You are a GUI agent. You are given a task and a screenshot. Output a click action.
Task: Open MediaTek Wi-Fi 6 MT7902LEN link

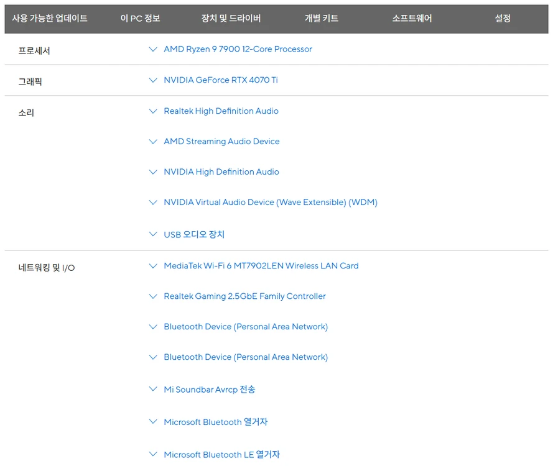[x=261, y=266]
